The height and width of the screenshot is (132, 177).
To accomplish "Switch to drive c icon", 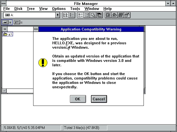I will pyautogui.click(x=18, y=22).
